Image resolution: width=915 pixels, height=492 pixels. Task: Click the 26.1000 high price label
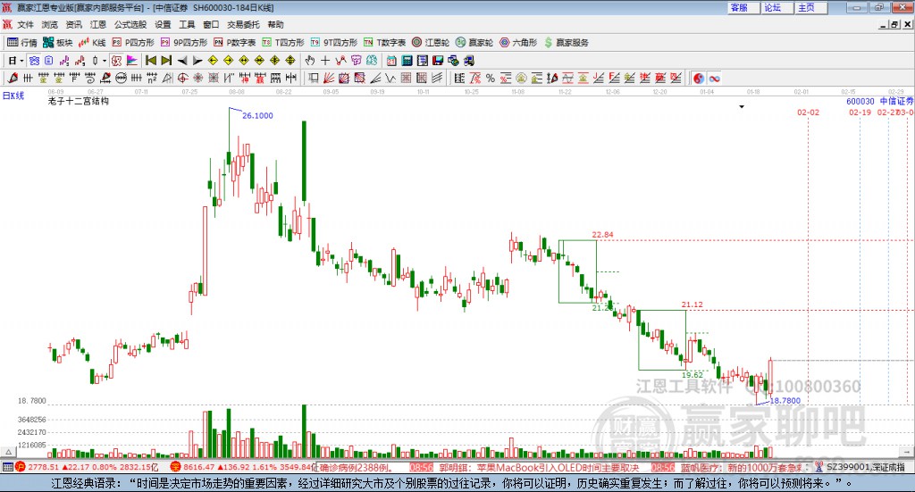tap(257, 115)
